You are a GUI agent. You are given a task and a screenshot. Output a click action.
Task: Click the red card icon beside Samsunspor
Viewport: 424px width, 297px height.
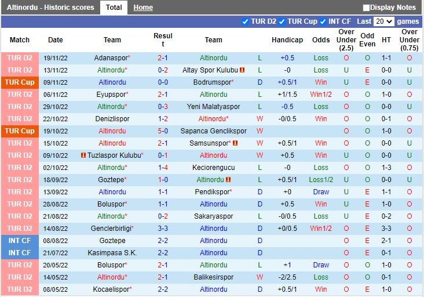click(x=235, y=143)
